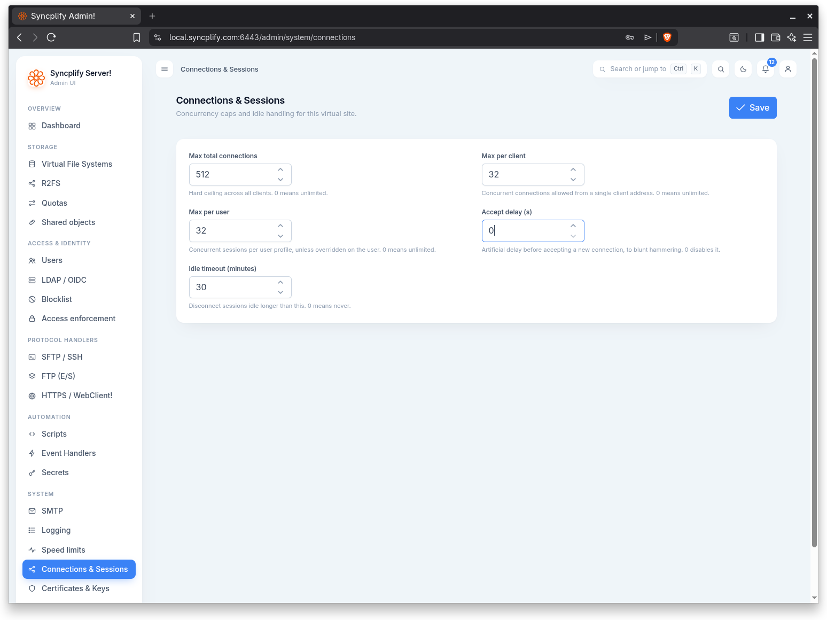Image resolution: width=827 pixels, height=620 pixels.
Task: Click the magnifier search icon button
Action: point(721,69)
